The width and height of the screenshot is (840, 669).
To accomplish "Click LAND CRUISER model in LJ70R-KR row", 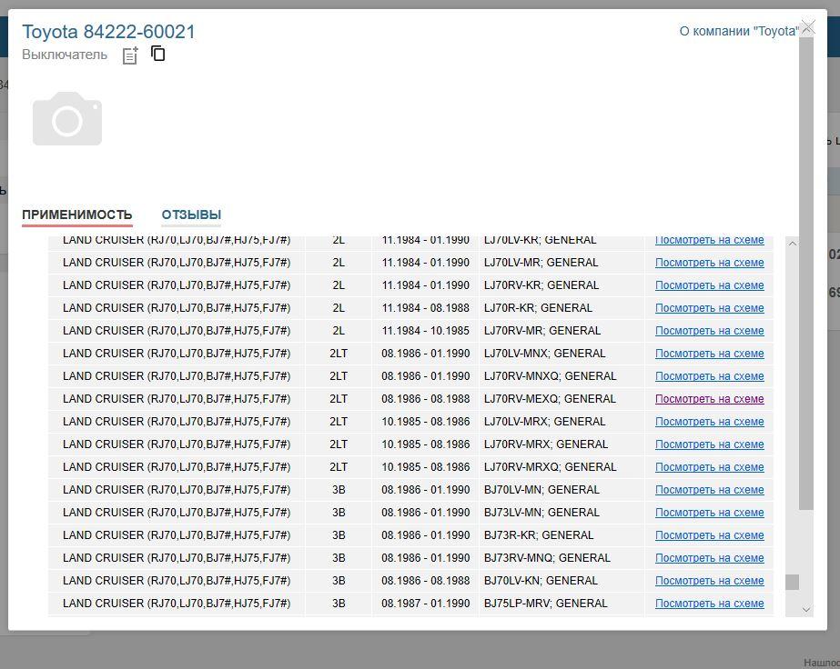I will coord(177,308).
